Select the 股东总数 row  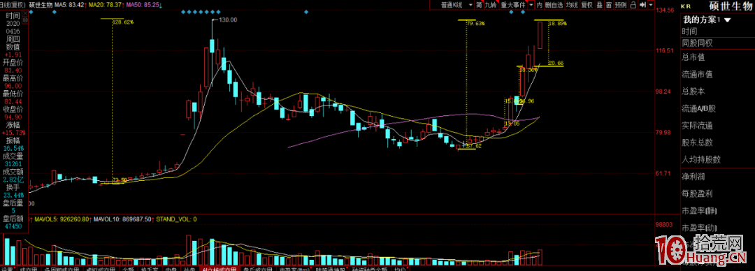coord(717,142)
